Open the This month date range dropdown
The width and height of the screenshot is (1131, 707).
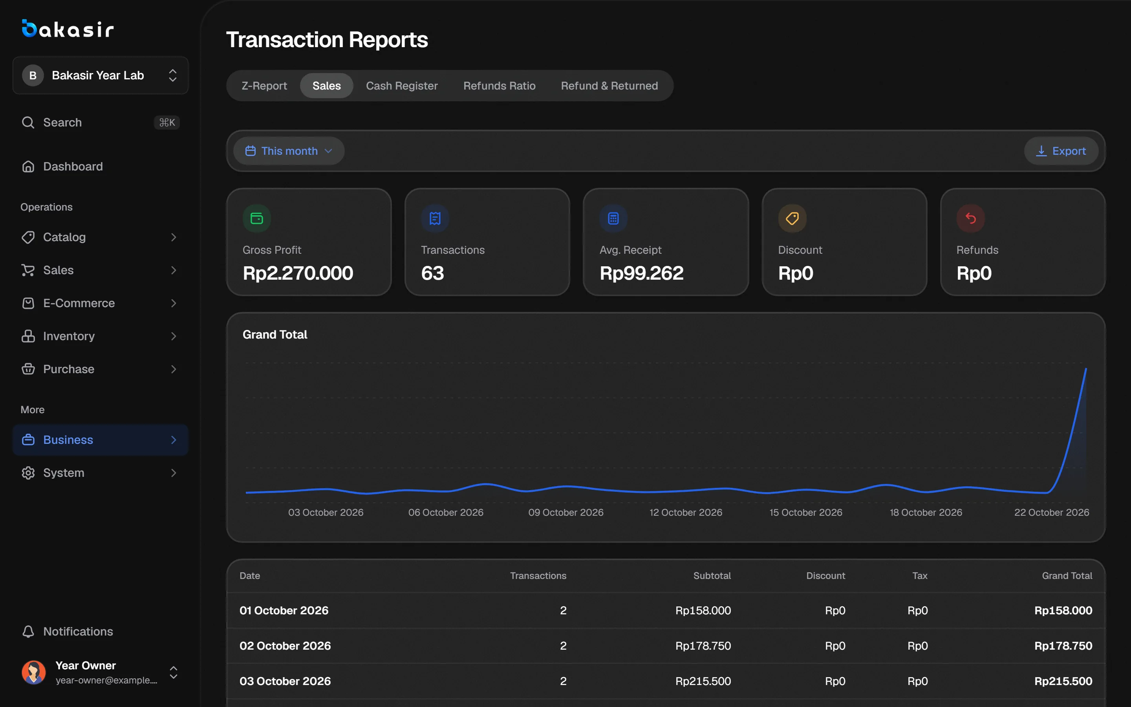pyautogui.click(x=289, y=151)
